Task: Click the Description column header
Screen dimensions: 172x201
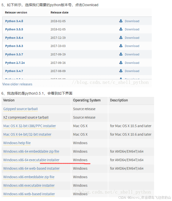Action: pos(119,100)
